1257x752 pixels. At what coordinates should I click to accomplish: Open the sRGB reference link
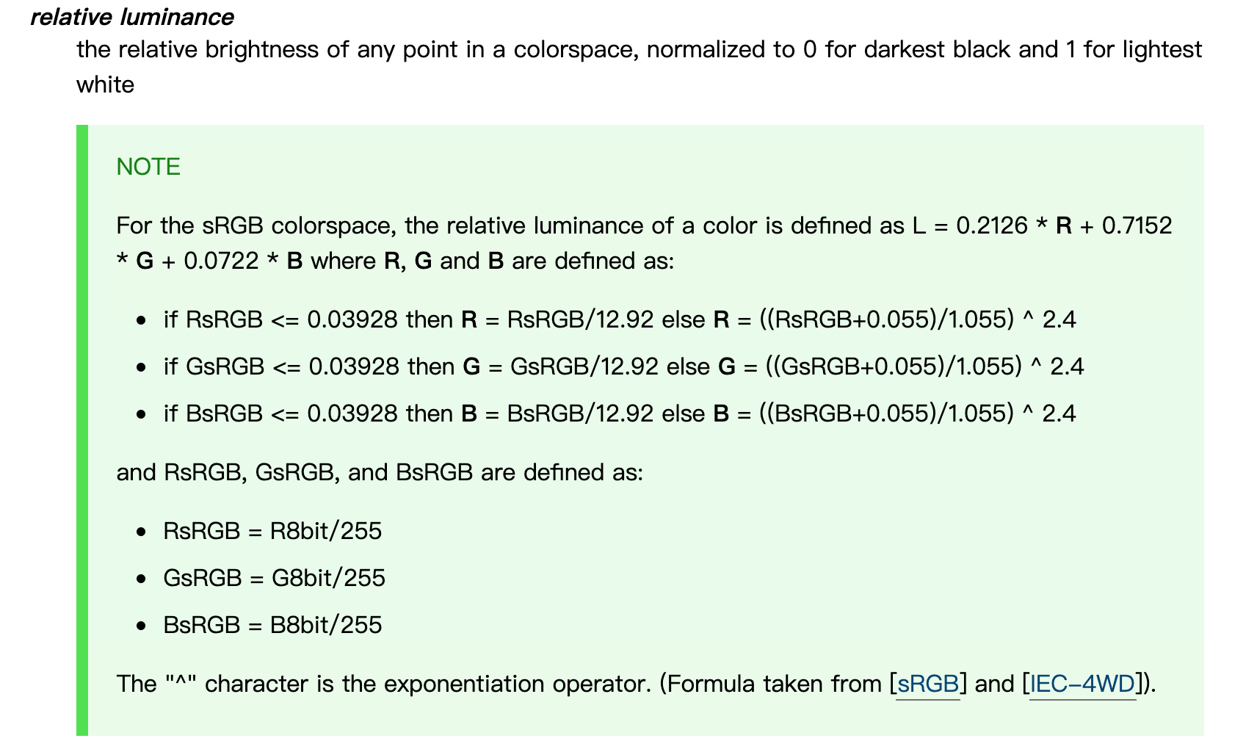click(928, 684)
